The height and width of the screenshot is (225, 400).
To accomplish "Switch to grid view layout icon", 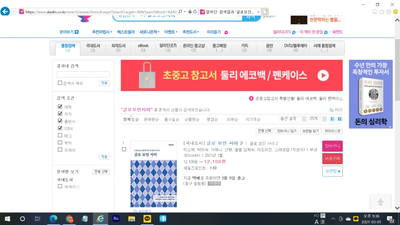I will point(340,119).
